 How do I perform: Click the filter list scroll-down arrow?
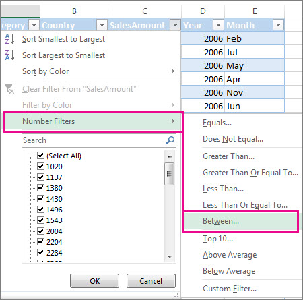click(x=170, y=256)
